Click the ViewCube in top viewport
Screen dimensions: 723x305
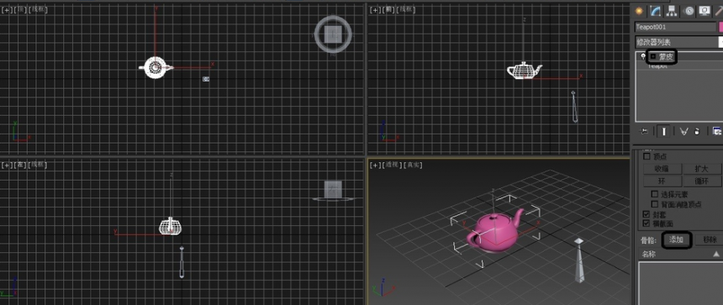(333, 34)
